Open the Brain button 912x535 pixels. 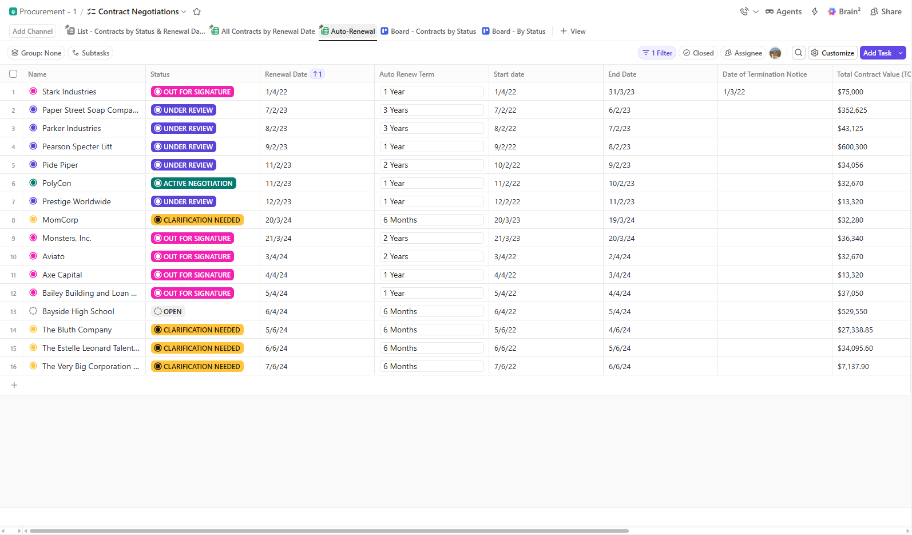[x=844, y=11]
